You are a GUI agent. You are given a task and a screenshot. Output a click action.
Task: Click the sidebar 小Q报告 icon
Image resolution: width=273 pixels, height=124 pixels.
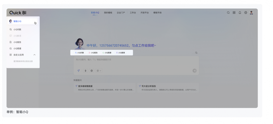pos(10,42)
